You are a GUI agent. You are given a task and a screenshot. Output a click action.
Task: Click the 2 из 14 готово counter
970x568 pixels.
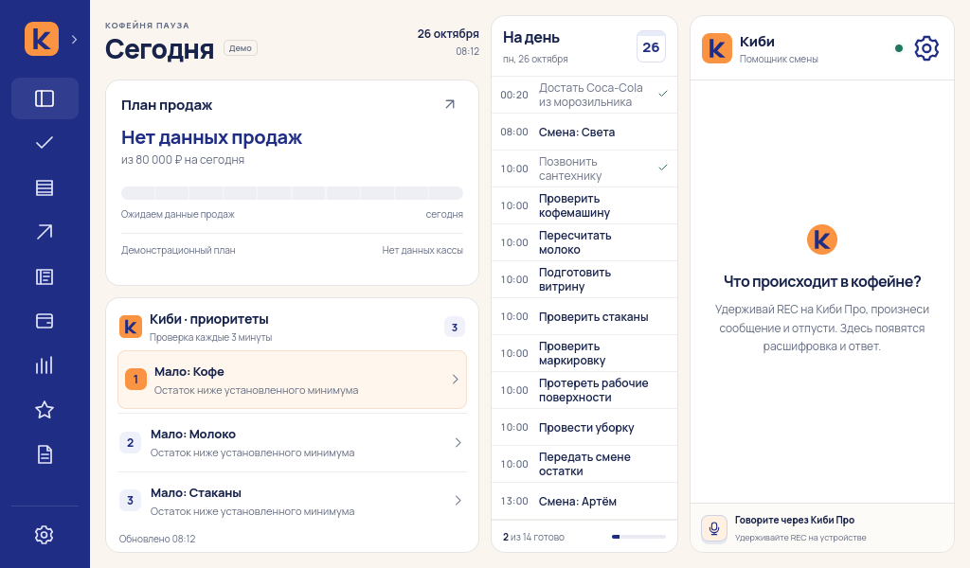533,537
